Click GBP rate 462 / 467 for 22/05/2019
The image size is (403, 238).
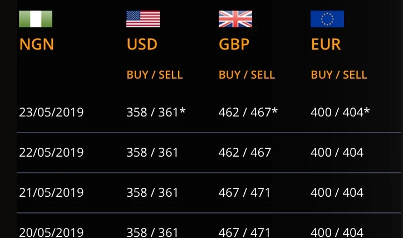[244, 152]
